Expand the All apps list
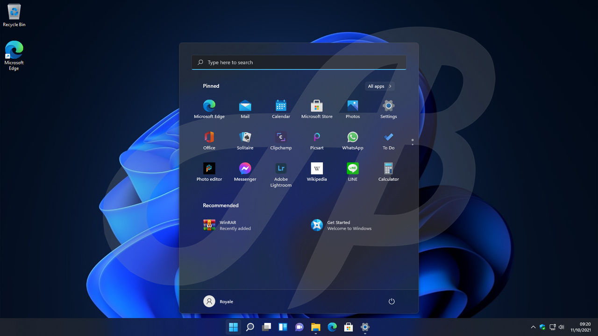598x336 pixels. pyautogui.click(x=380, y=86)
